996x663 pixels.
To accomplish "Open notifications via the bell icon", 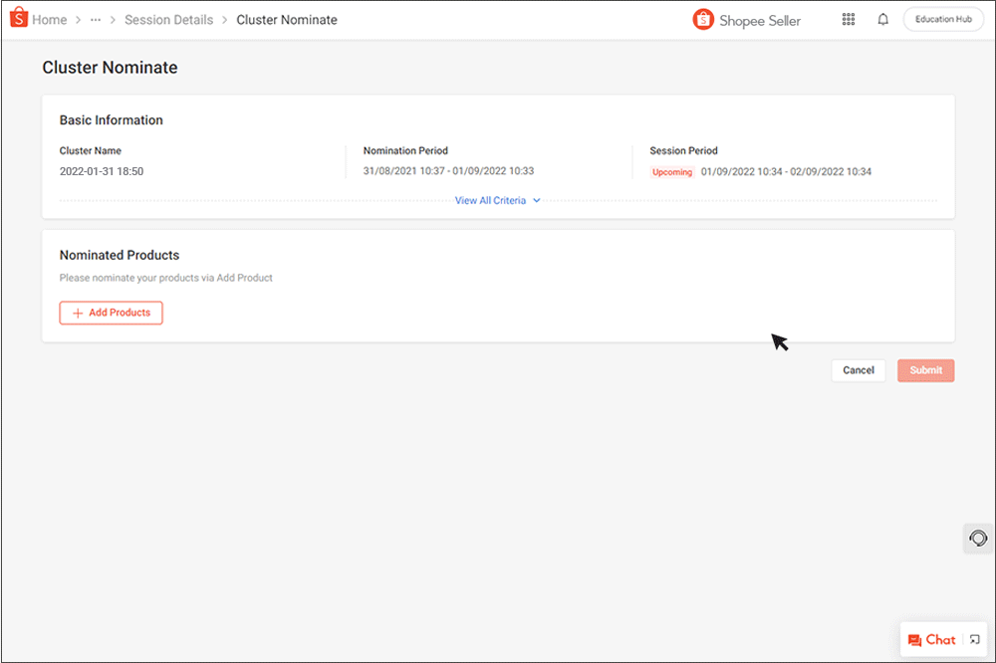I will click(x=882, y=19).
